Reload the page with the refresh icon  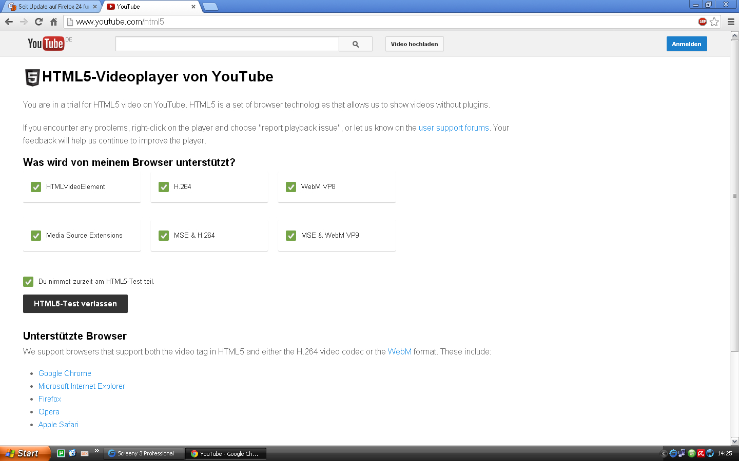[38, 22]
